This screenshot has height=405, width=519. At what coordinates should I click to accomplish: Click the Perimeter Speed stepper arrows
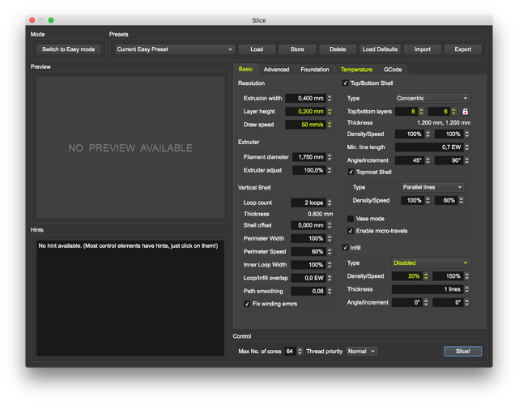point(330,252)
